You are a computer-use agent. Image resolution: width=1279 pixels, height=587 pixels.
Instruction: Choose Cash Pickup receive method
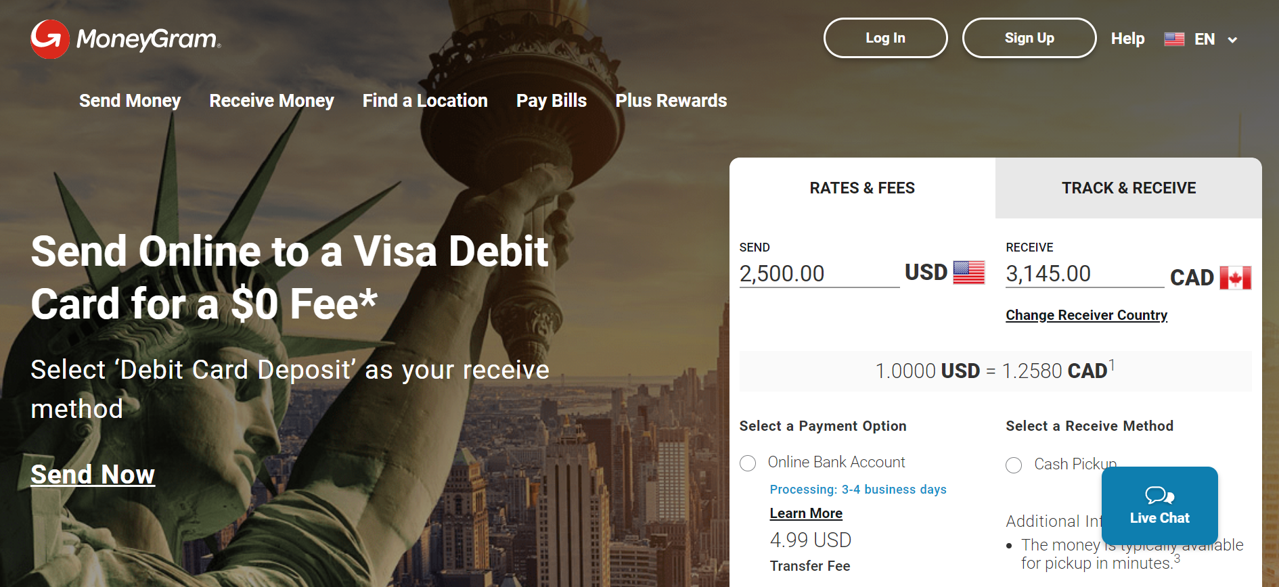click(x=1014, y=465)
